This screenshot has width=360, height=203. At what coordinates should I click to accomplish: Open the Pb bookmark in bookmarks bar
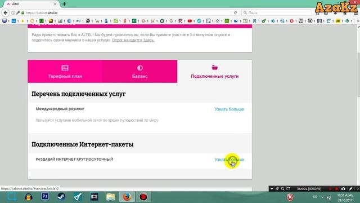point(79,21)
